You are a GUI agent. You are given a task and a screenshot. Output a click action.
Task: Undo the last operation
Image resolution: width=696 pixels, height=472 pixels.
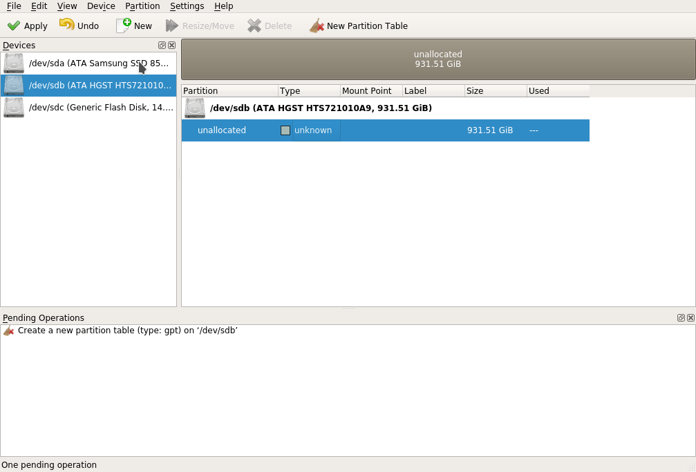(x=78, y=26)
